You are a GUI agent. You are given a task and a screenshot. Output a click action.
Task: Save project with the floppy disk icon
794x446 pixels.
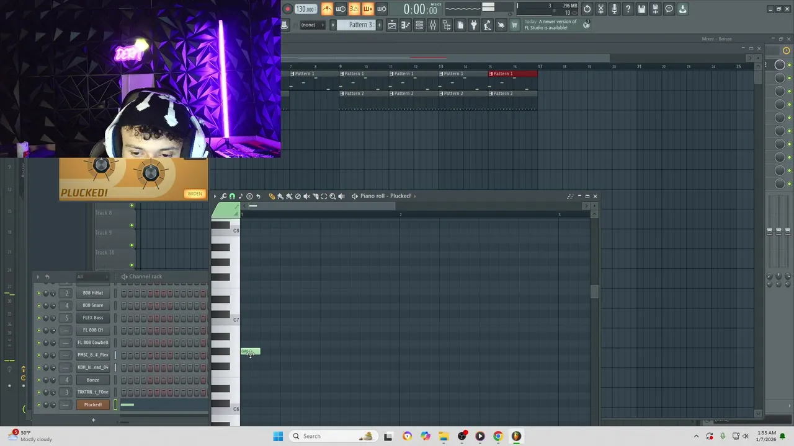point(641,9)
